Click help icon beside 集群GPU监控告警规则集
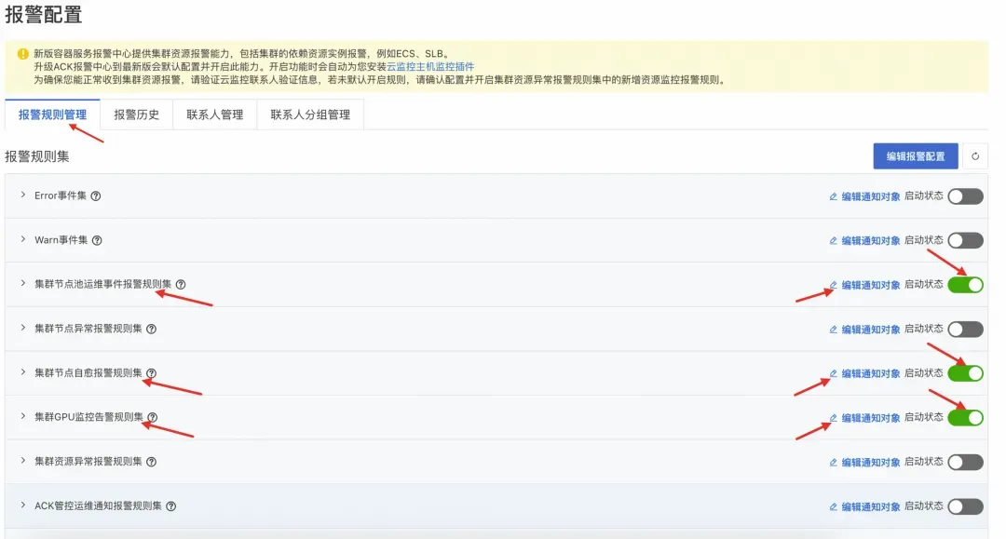The height and width of the screenshot is (539, 1006). pyautogui.click(x=153, y=417)
